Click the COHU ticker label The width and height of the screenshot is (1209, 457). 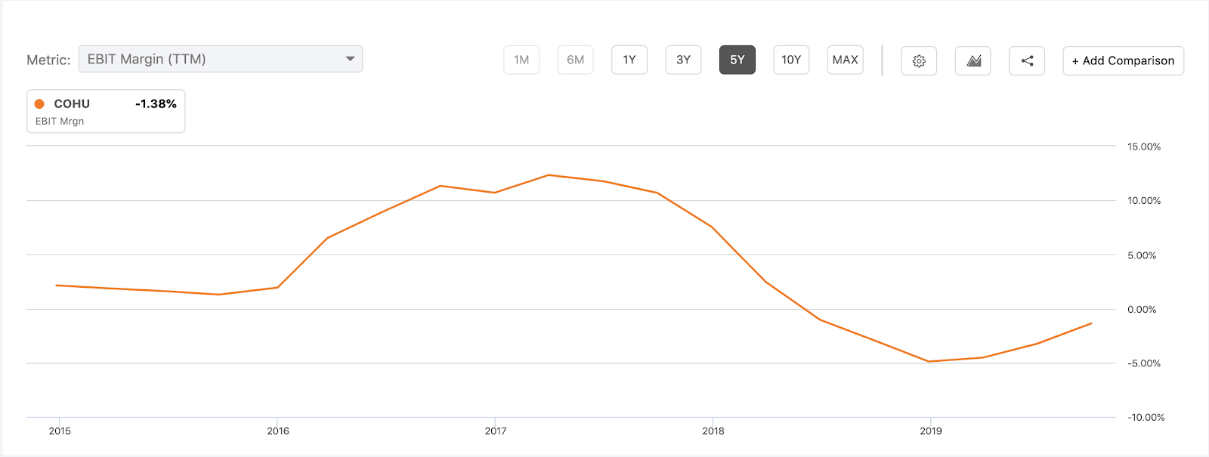click(x=73, y=103)
